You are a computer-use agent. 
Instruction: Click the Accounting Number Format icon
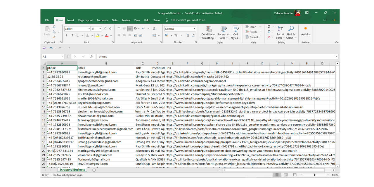point(167,35)
